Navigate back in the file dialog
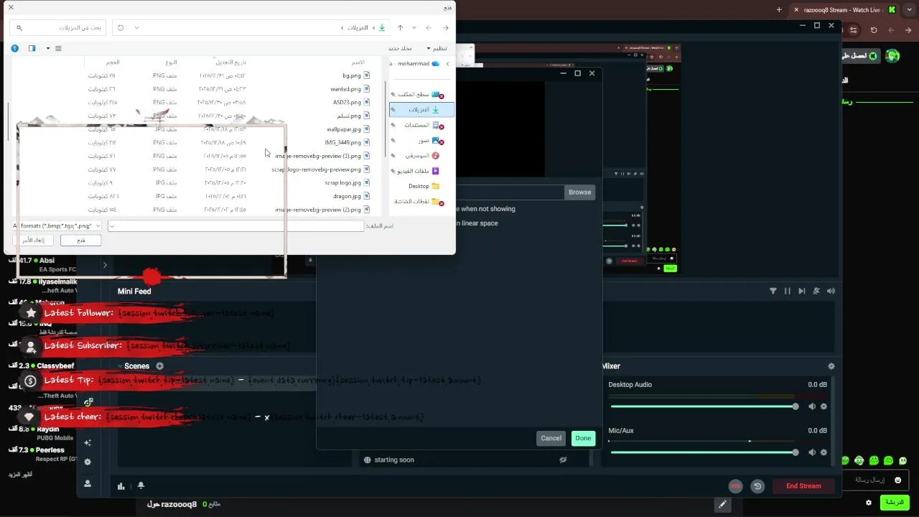This screenshot has width=919, height=517. coord(446,27)
